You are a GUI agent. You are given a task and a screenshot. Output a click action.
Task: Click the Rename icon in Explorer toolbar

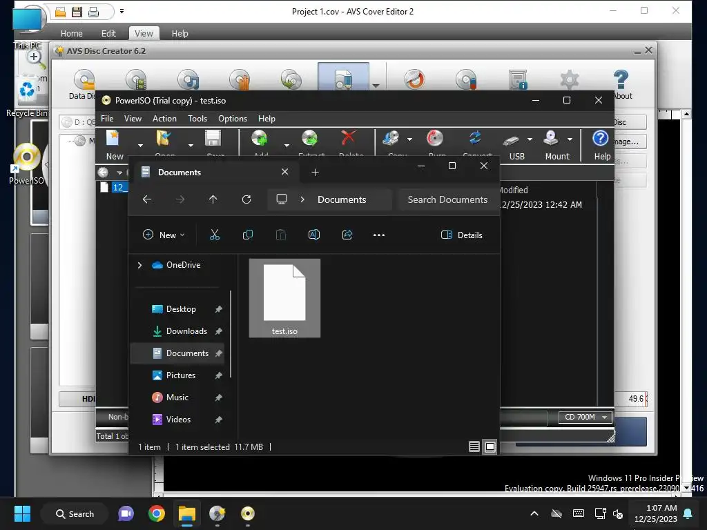click(314, 235)
